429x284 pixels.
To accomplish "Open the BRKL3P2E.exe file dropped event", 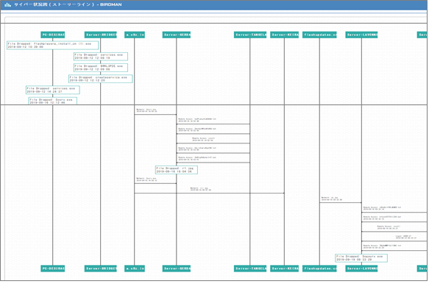I will click(x=101, y=68).
